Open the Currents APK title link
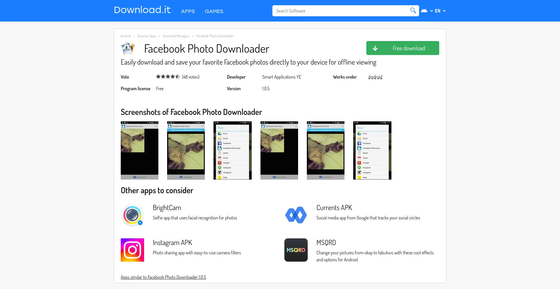This screenshot has height=289, width=560. [334, 208]
